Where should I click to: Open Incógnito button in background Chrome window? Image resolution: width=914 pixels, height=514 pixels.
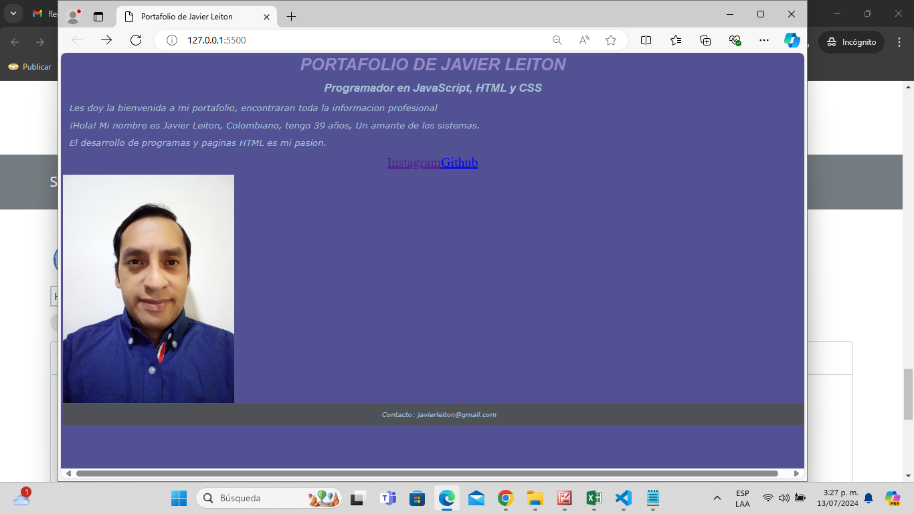tap(851, 42)
